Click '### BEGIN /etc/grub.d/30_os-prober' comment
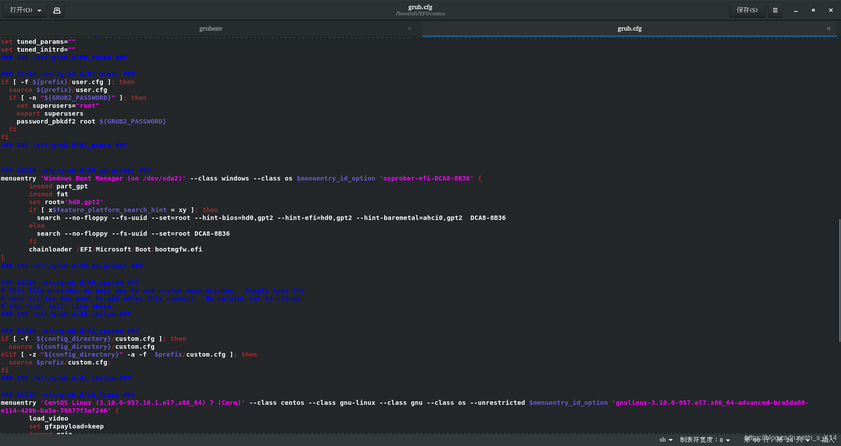Image resolution: width=841 pixels, height=446 pixels. point(76,170)
